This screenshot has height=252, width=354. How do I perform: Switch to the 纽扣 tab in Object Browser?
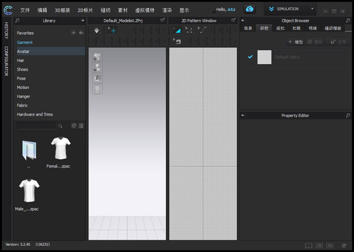point(280,28)
